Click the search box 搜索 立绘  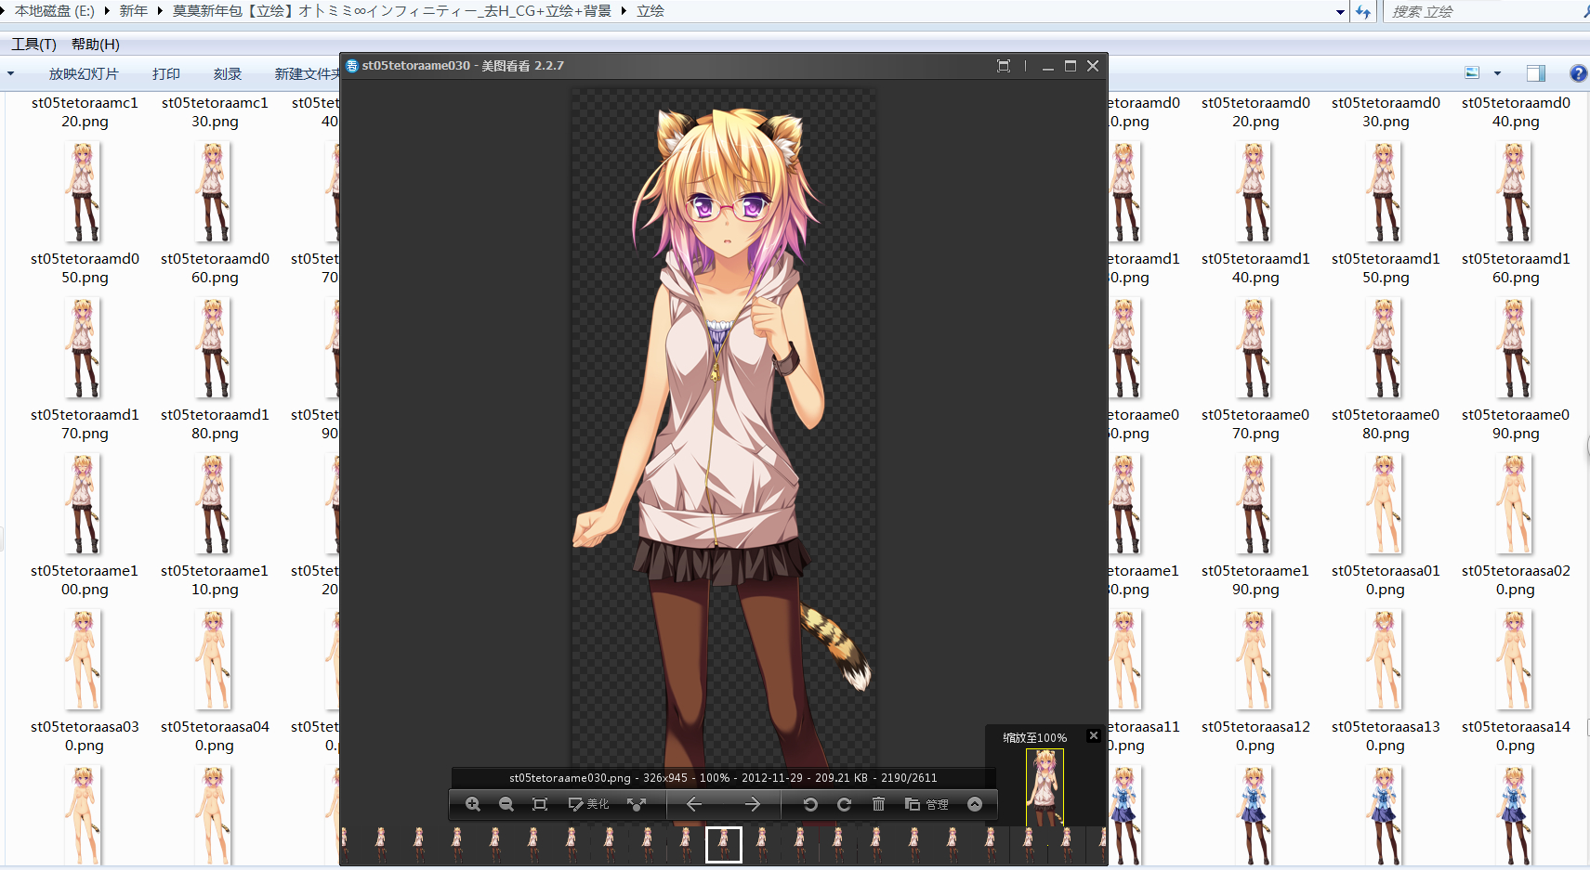(1484, 12)
